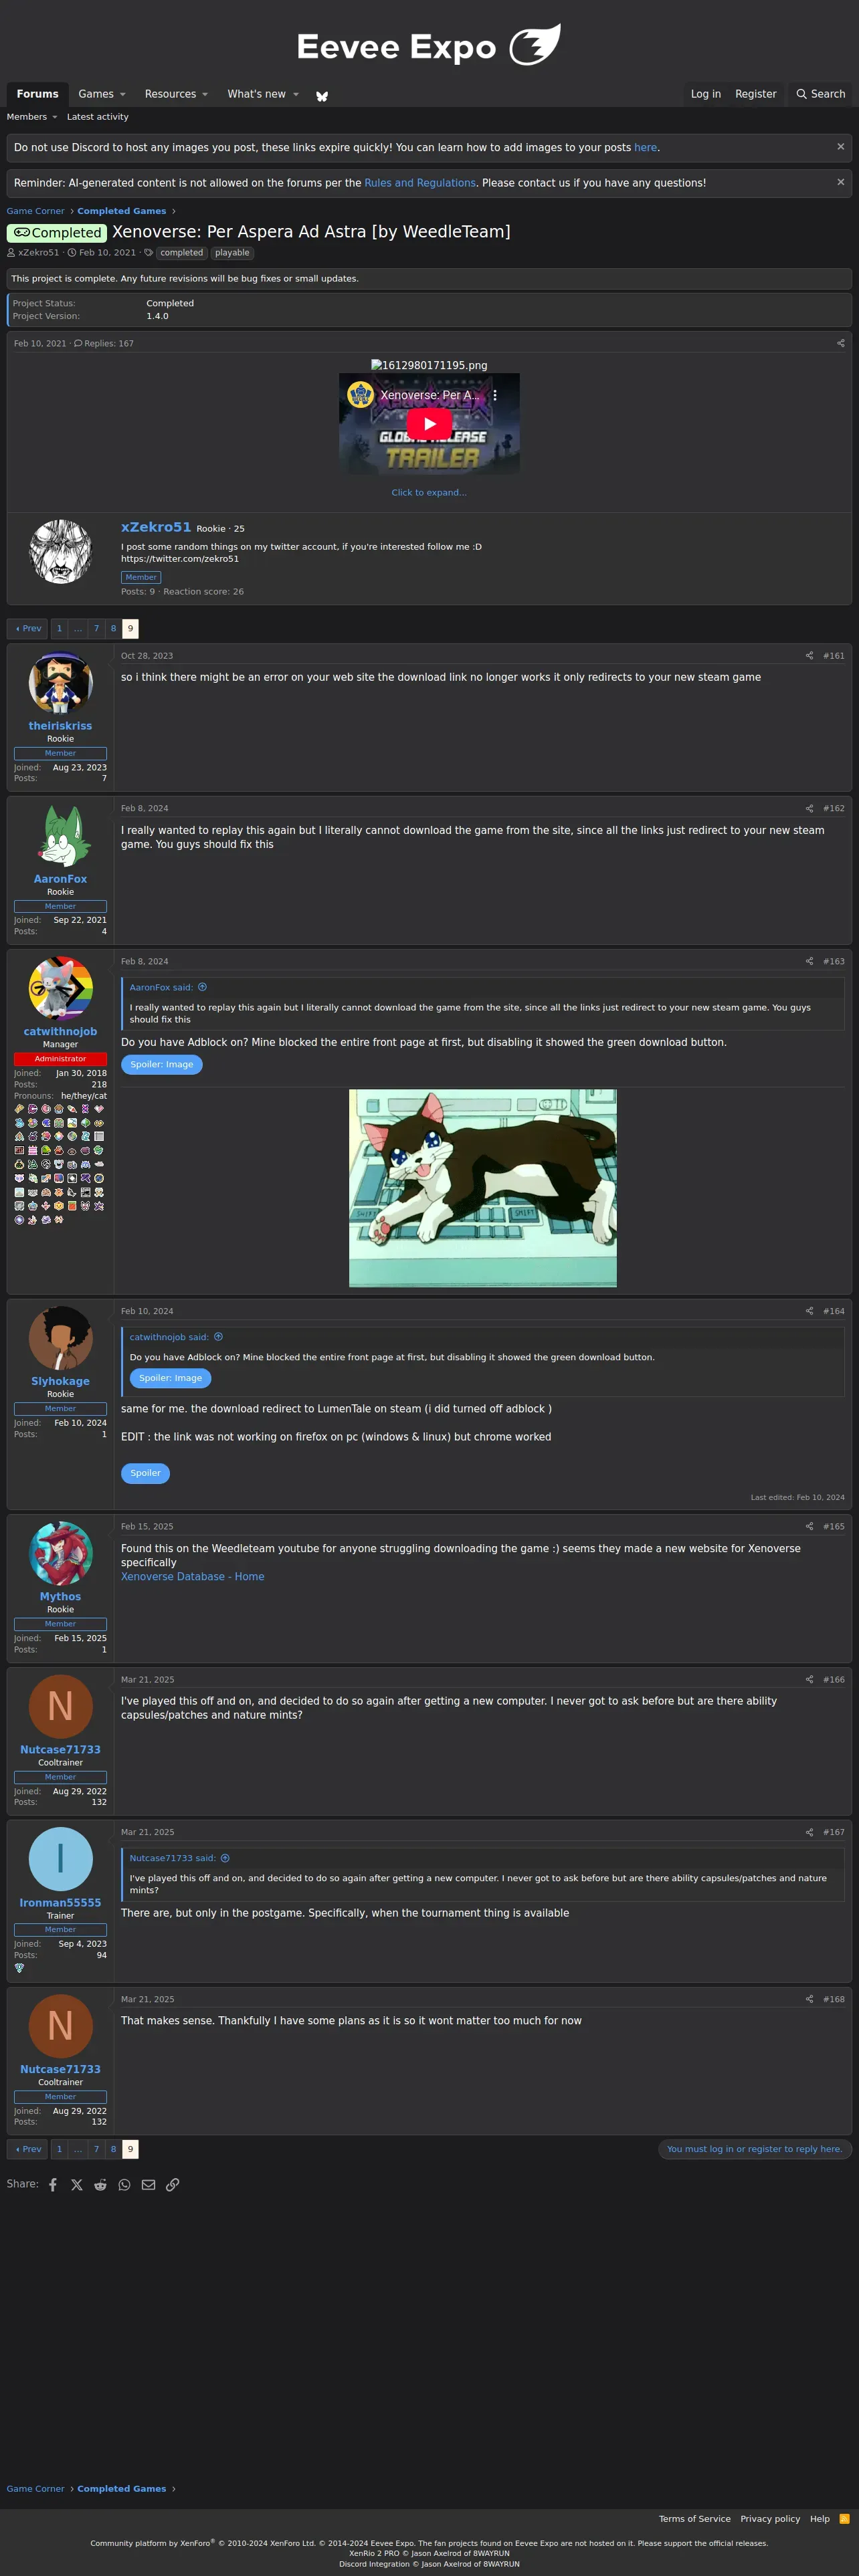Share thread on Facebook
The height and width of the screenshot is (2576, 859).
click(x=53, y=2185)
